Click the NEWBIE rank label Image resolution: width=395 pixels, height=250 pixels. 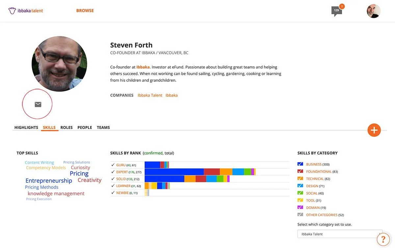(x=122, y=193)
